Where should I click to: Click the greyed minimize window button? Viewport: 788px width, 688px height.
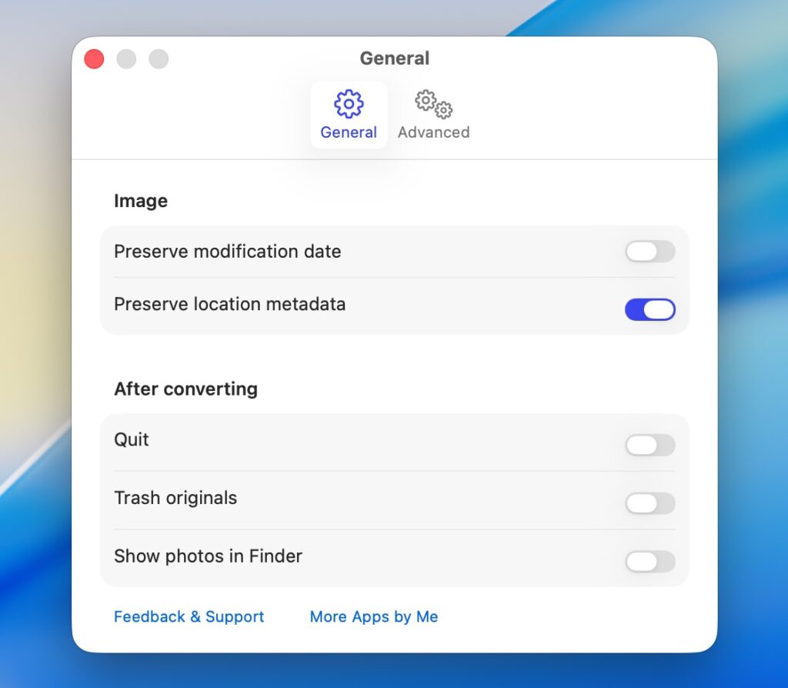tap(126, 58)
